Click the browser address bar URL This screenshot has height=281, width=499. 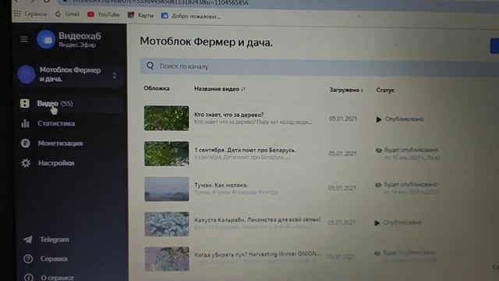coord(161,3)
